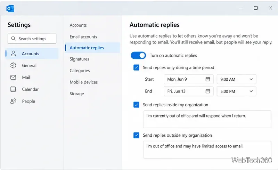Screen dimensions: 278x170
Task: Maximize the Outlook settings window
Action: (256, 8)
